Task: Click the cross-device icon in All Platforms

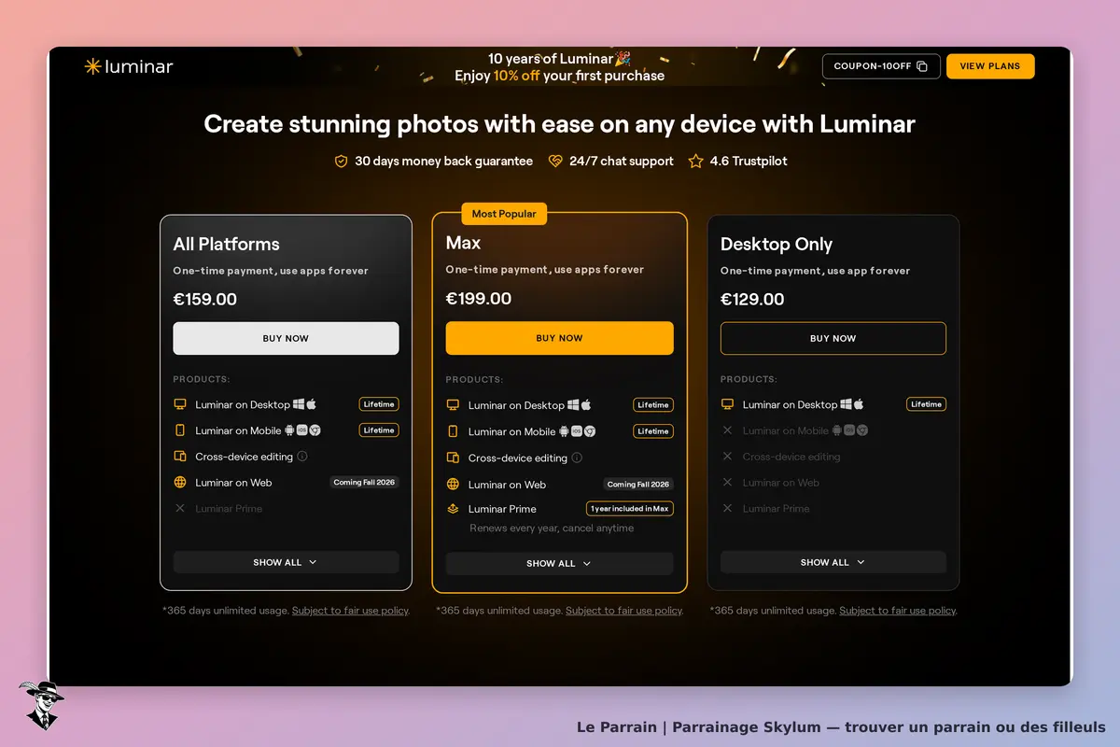Action: pos(180,457)
